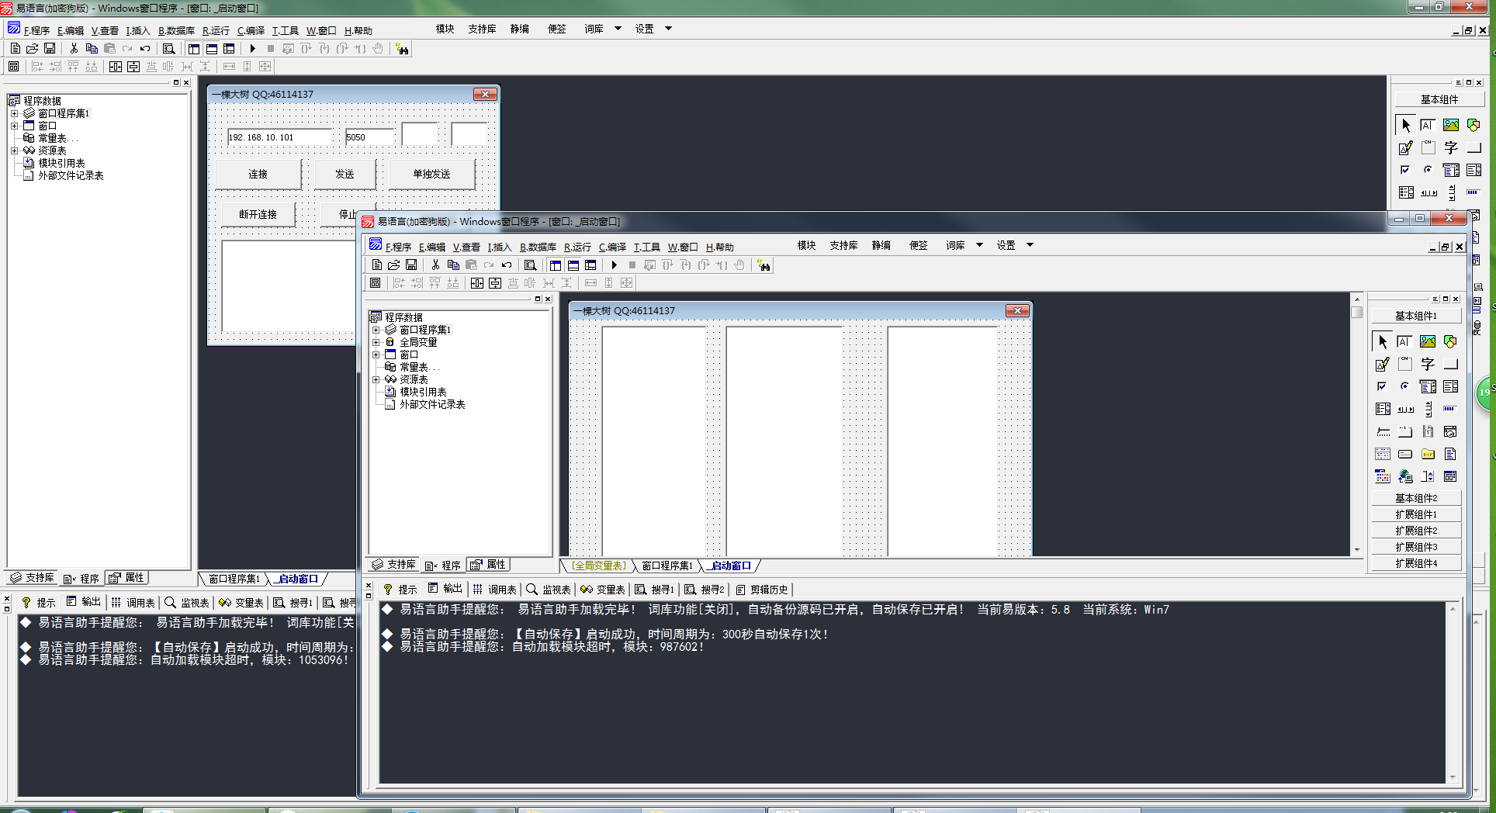The image size is (1496, 813).
Task: Select Color picker grid component in front palette
Action: pyautogui.click(x=1382, y=476)
